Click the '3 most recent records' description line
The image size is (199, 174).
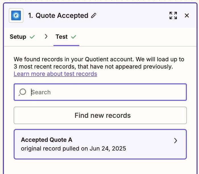tap(93, 67)
